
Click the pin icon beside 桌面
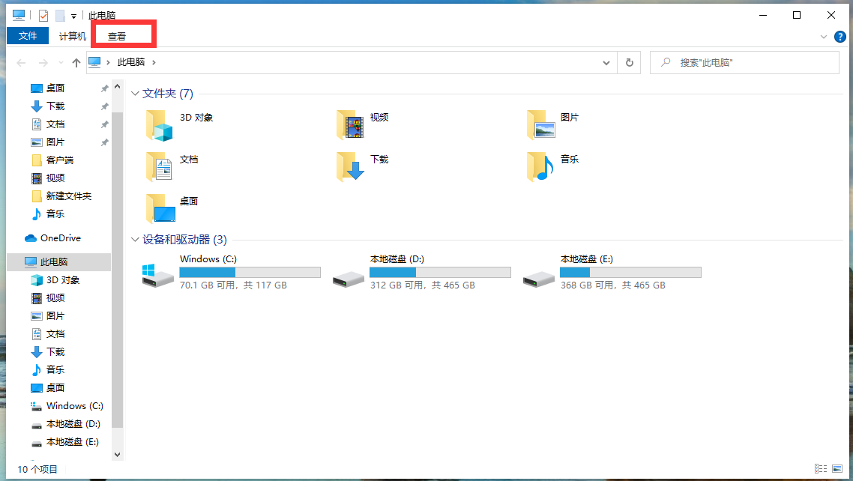pyautogui.click(x=104, y=88)
